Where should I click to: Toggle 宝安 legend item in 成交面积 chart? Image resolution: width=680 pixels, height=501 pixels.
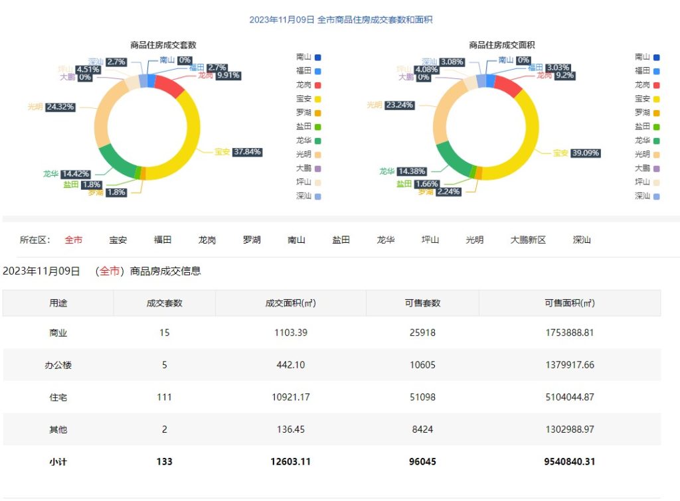(x=647, y=99)
